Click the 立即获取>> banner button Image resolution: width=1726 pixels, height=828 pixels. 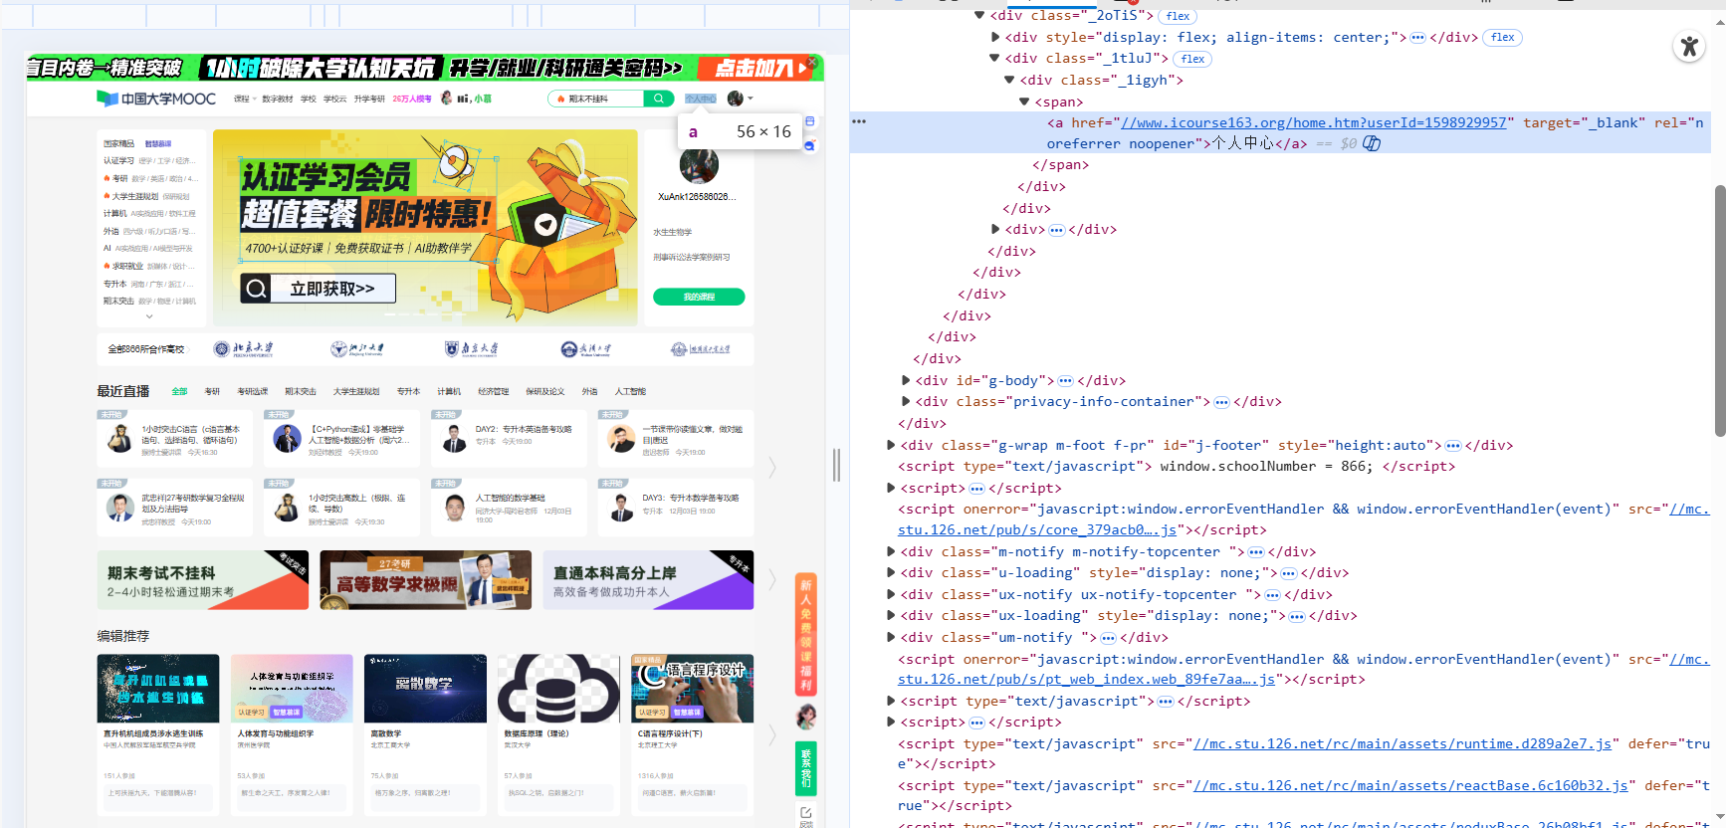pos(319,289)
